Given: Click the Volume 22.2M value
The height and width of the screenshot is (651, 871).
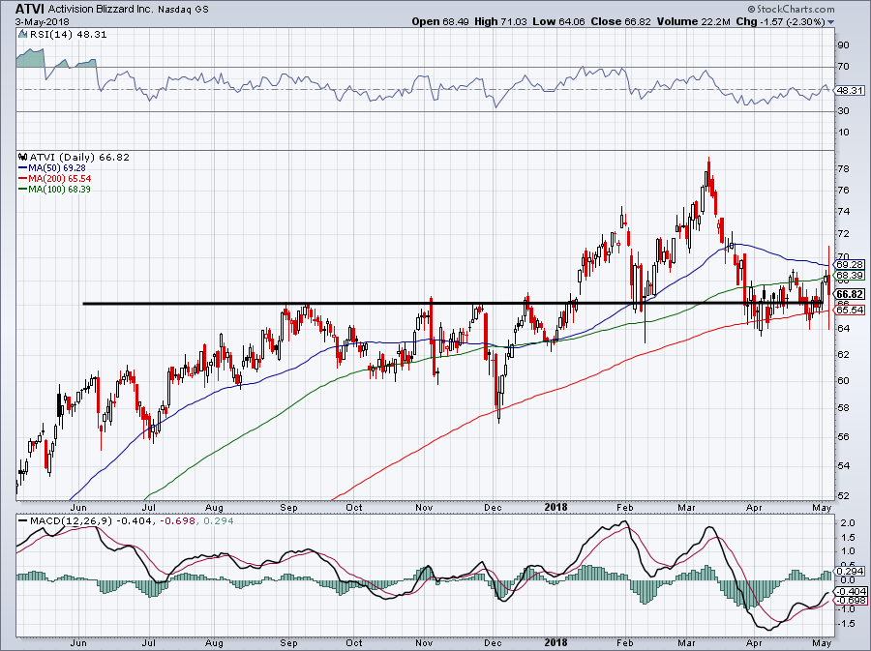Looking at the screenshot, I should [x=693, y=21].
